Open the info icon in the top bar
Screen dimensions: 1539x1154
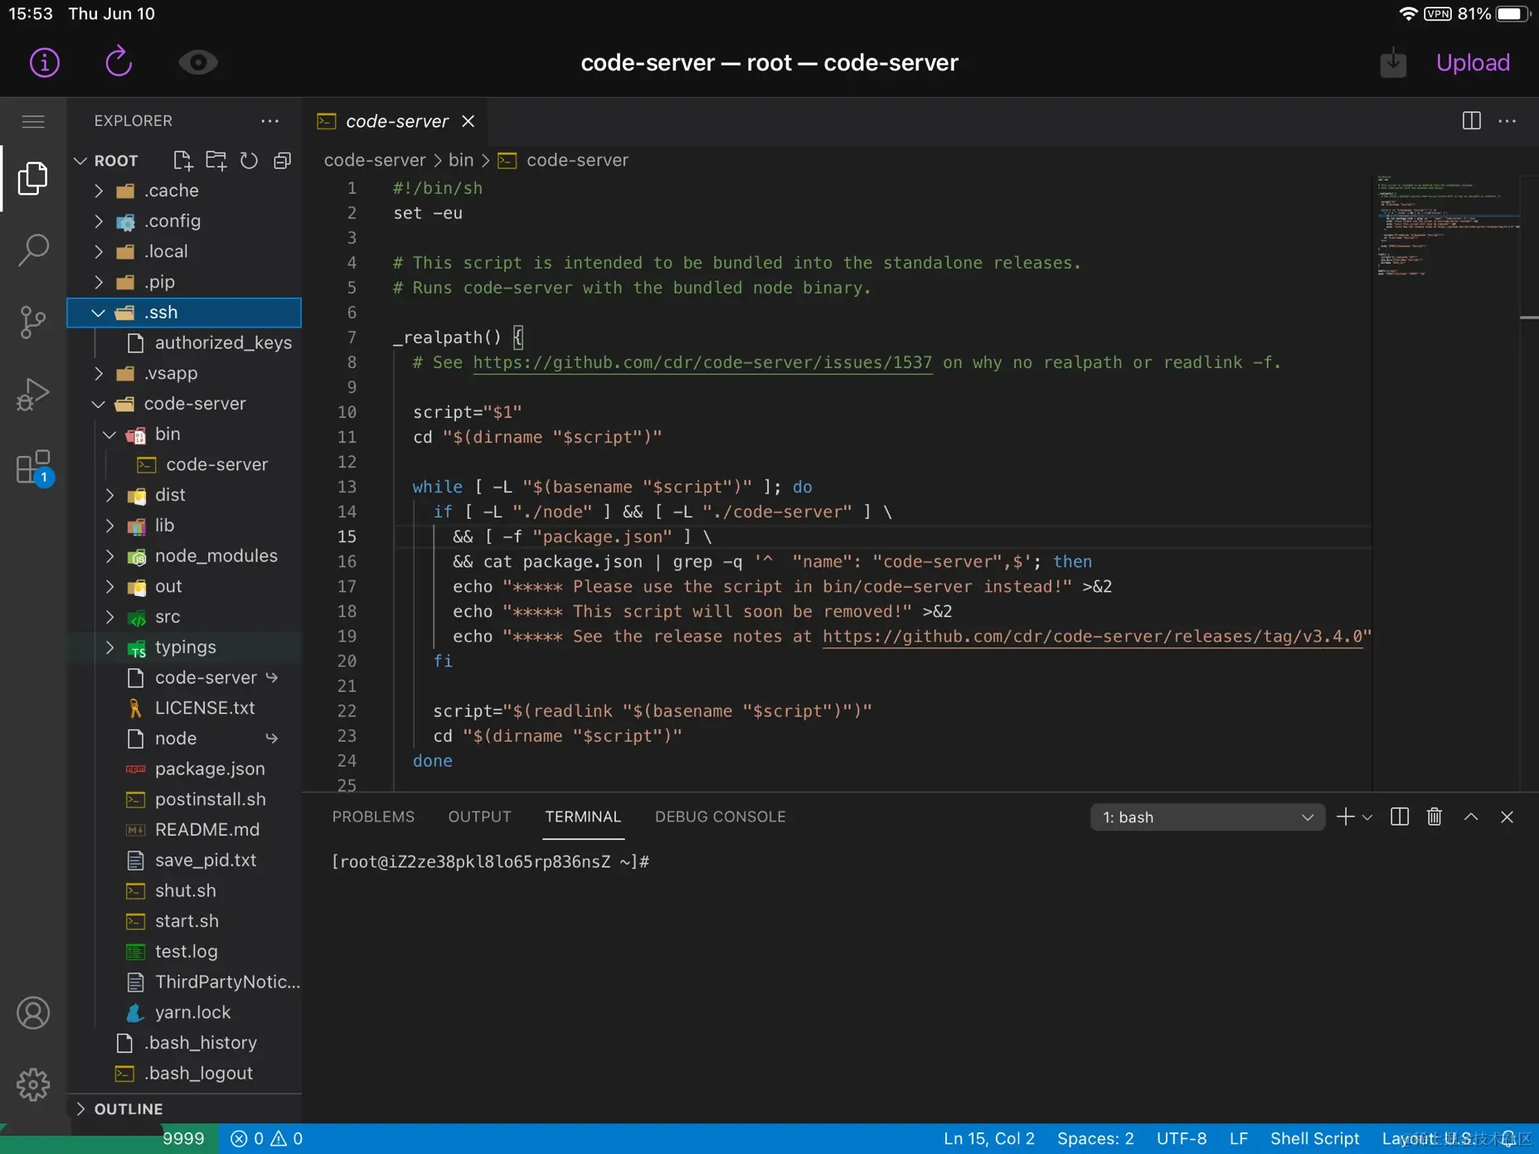45,62
